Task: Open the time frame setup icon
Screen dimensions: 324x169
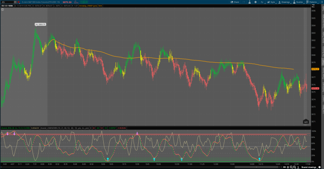Action: pyautogui.click(x=262, y=2)
